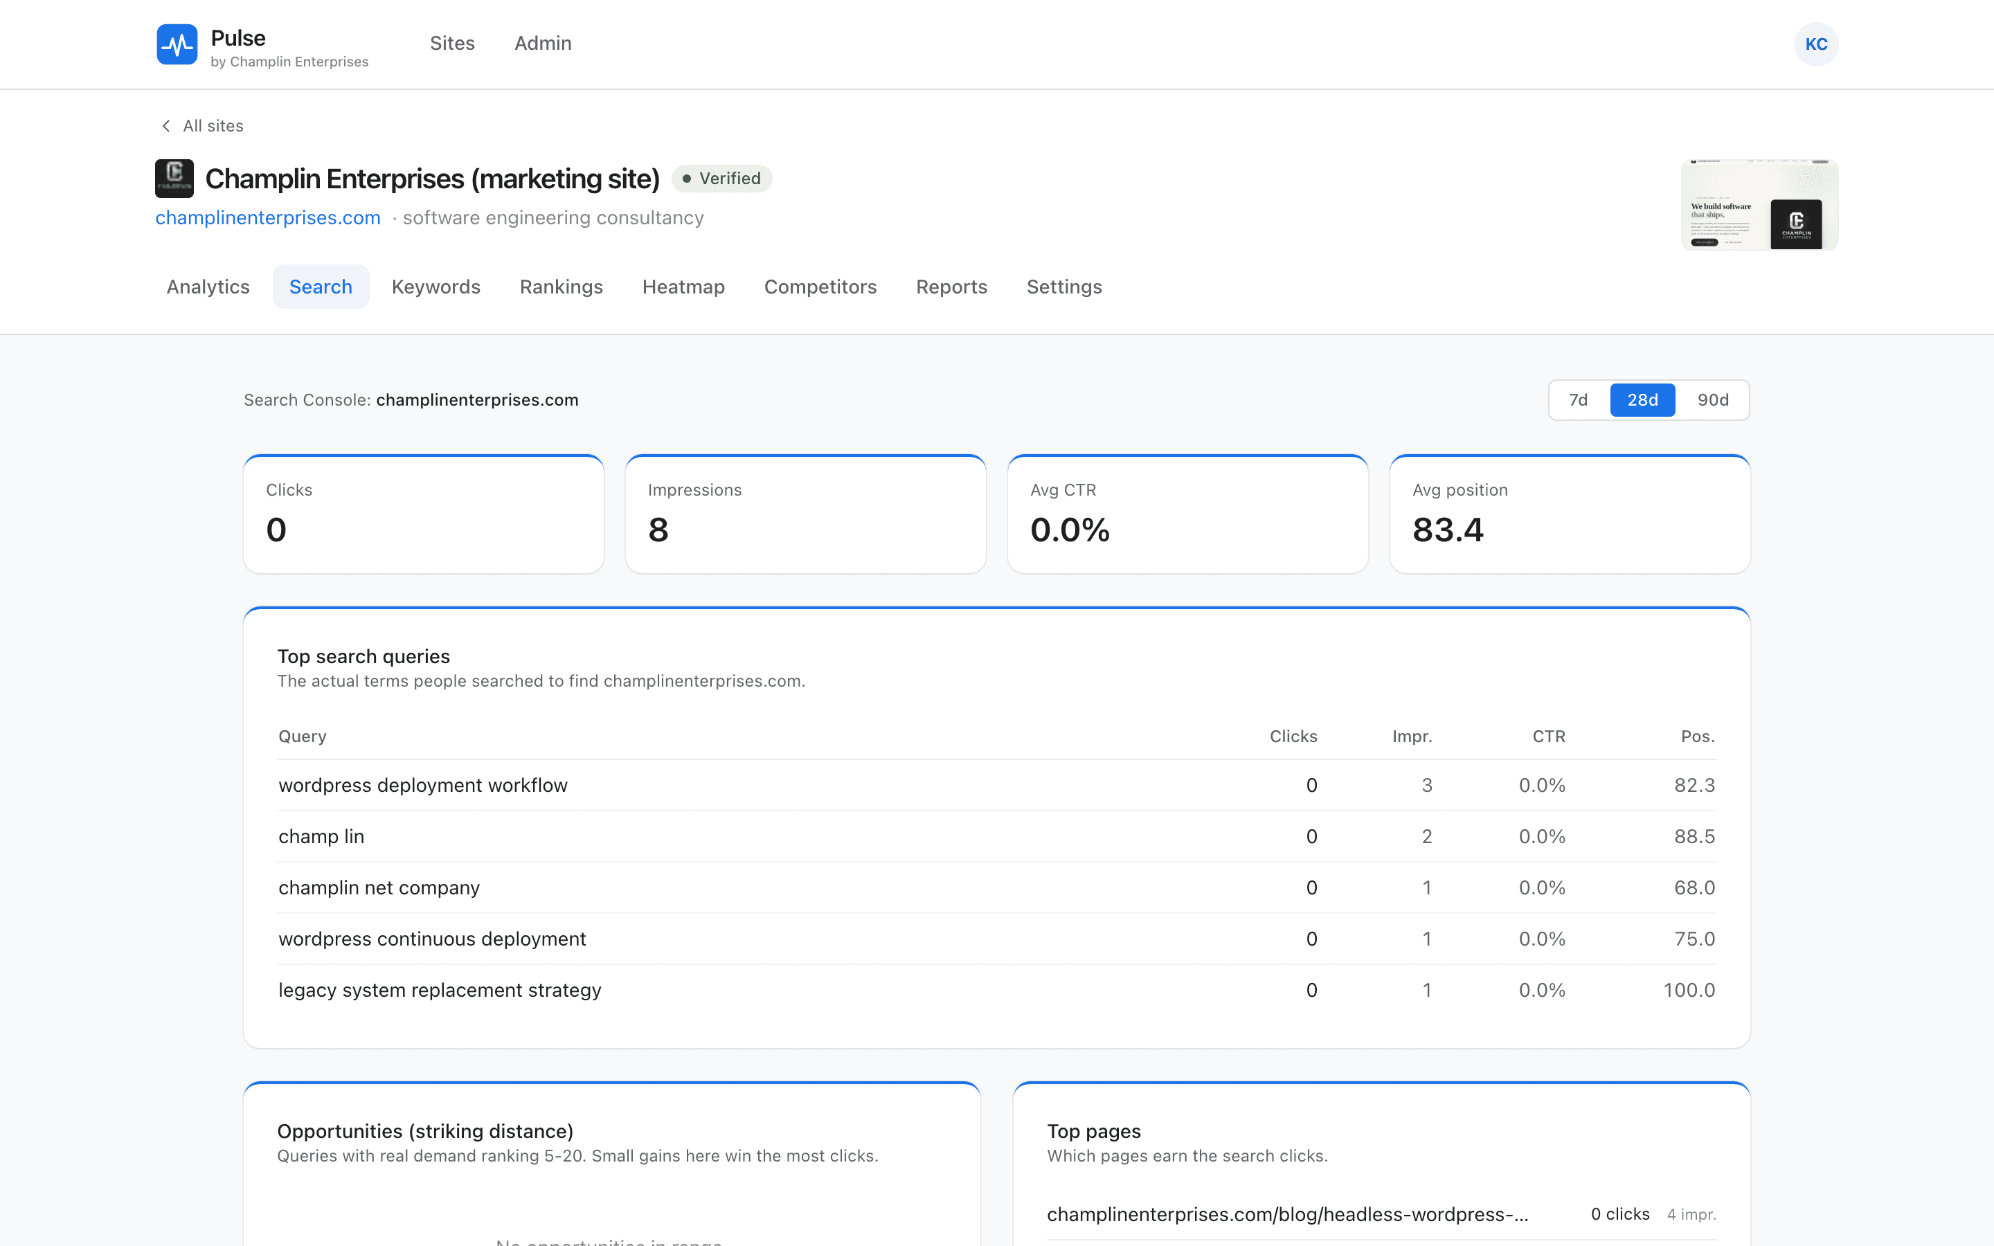Click the Opportunities (striking distance) heading
1994x1246 pixels.
click(425, 1132)
